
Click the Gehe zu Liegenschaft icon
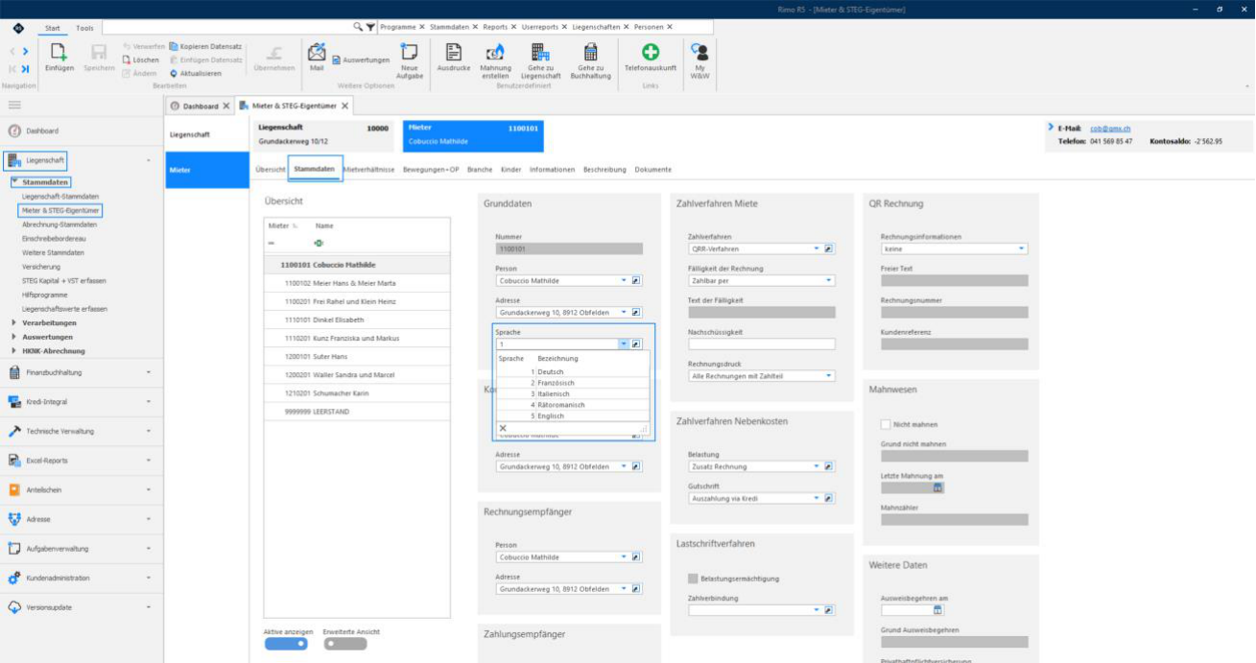pos(540,52)
